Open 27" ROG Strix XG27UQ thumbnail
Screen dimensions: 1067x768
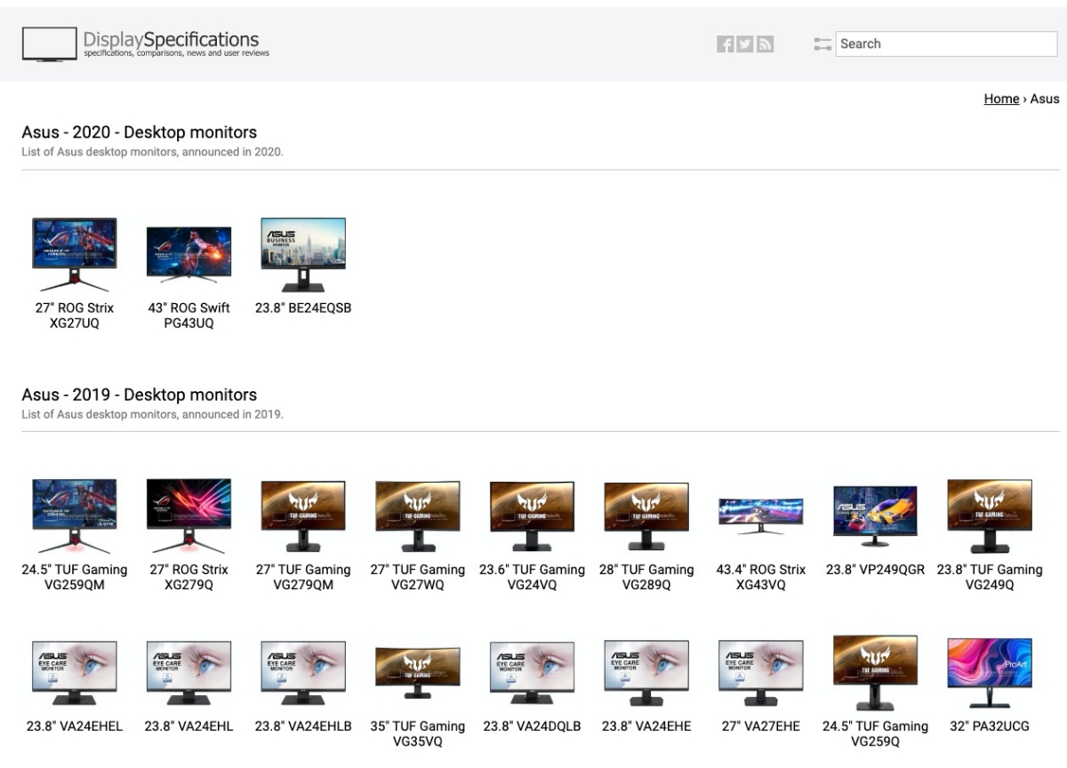pyautogui.click(x=75, y=253)
